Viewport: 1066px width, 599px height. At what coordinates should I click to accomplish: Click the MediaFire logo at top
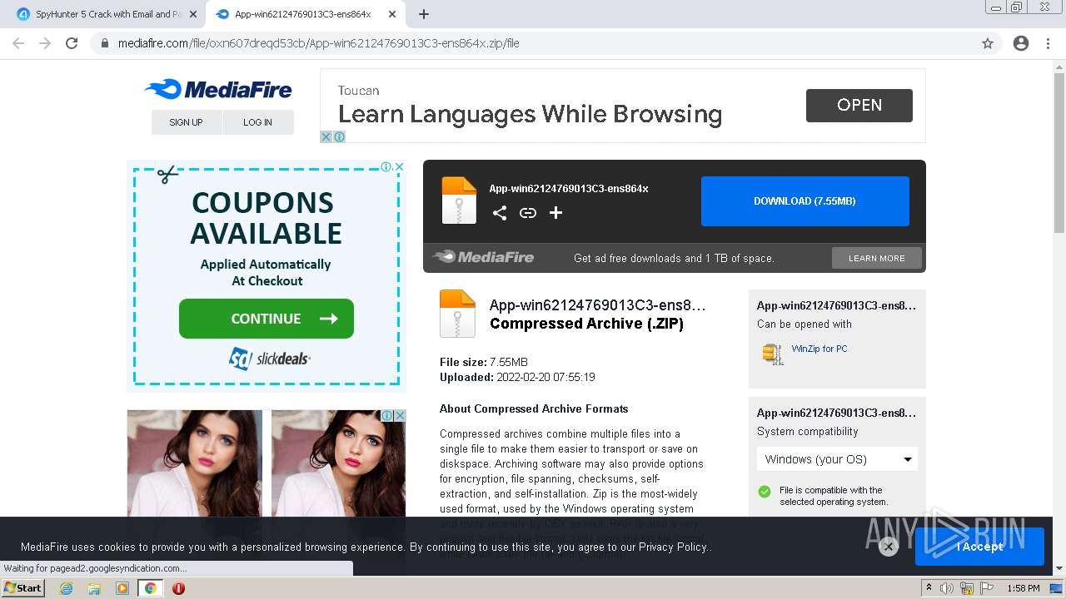click(218, 89)
